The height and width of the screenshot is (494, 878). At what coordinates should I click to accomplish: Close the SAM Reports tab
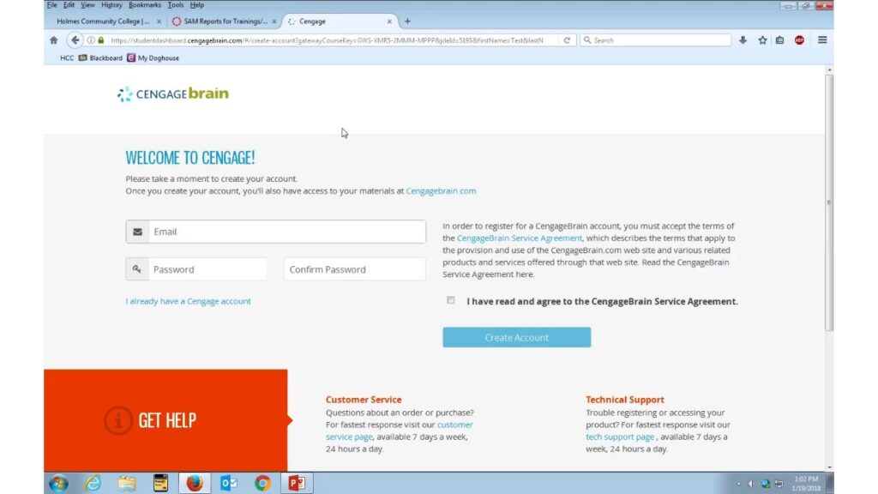pyautogui.click(x=274, y=21)
